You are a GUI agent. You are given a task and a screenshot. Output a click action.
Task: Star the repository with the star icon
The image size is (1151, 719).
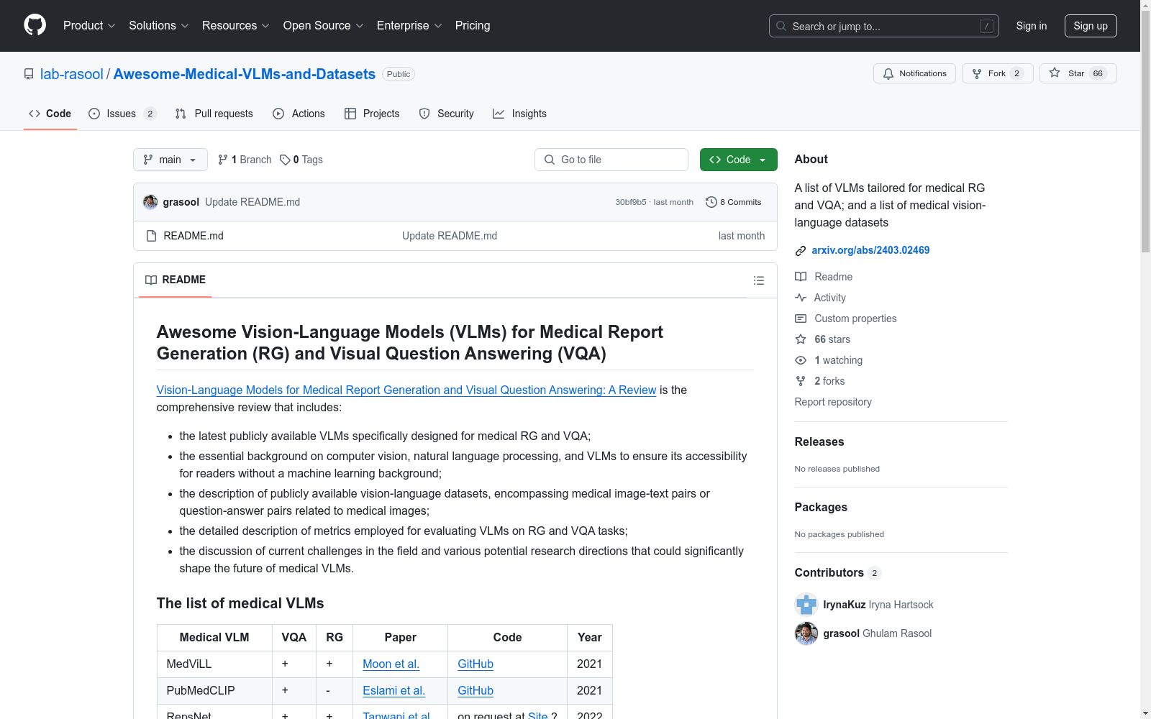(x=1055, y=73)
